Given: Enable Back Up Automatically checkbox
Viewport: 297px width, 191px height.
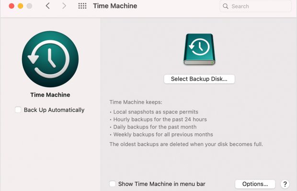Looking at the screenshot, I should click(18, 110).
